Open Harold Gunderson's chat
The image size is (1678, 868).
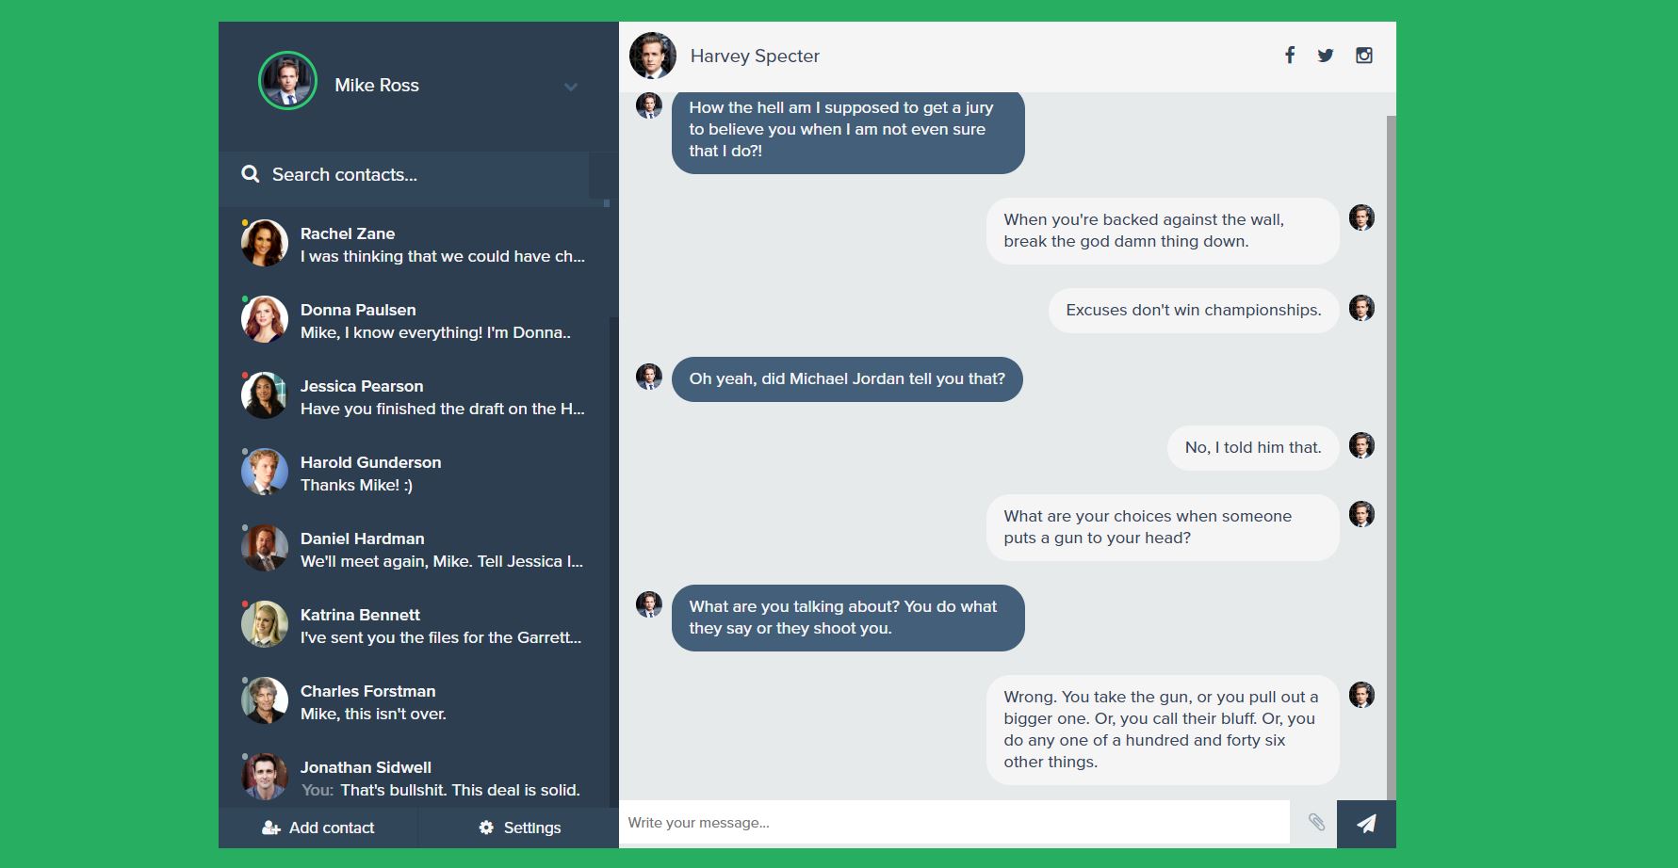(415, 474)
